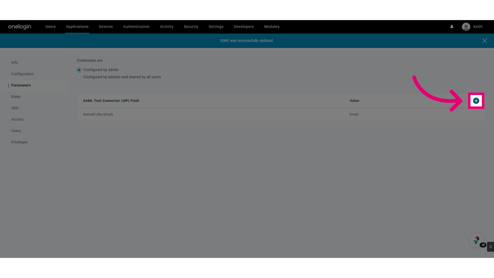Screen dimensions: 494x278
Task: Go to the SSO sidebar tab
Action: coord(15,108)
